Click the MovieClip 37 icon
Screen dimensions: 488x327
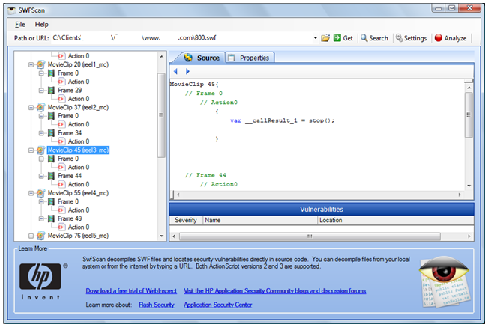click(x=40, y=108)
